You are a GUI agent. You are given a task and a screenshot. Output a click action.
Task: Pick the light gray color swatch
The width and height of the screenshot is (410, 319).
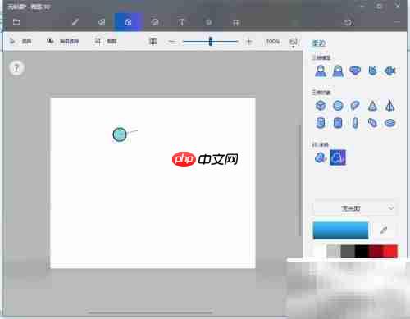click(x=334, y=251)
